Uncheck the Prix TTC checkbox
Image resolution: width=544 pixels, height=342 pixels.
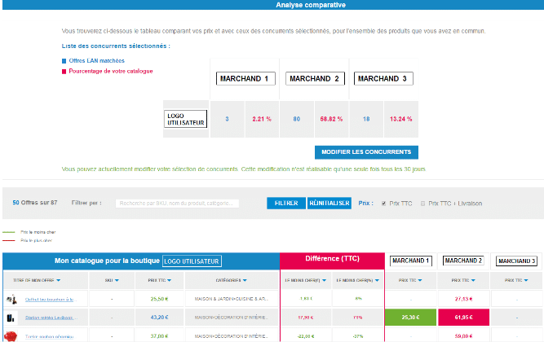pos(383,204)
